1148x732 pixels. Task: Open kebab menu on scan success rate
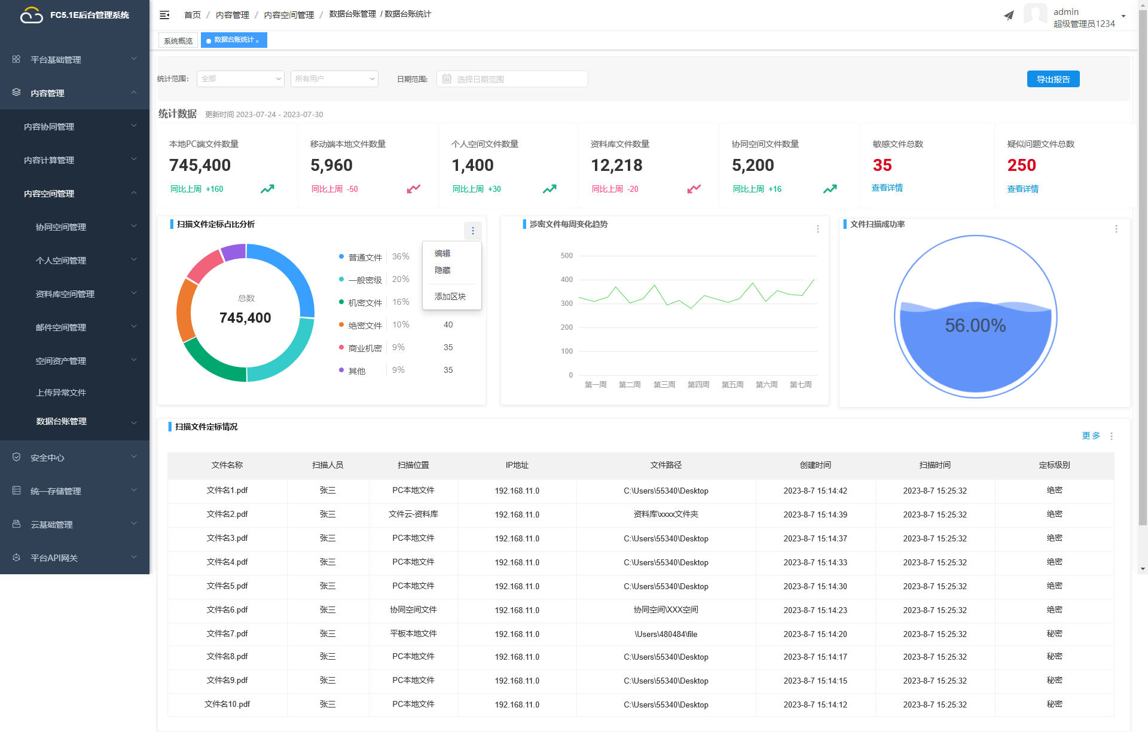[x=1116, y=229]
